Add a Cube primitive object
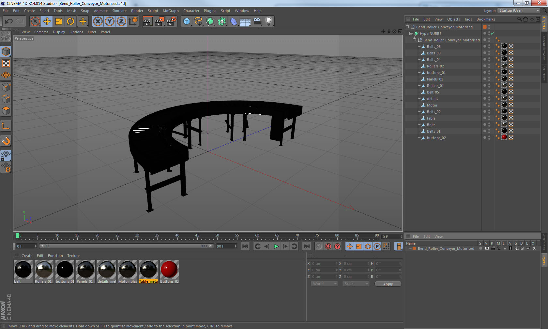 point(187,21)
